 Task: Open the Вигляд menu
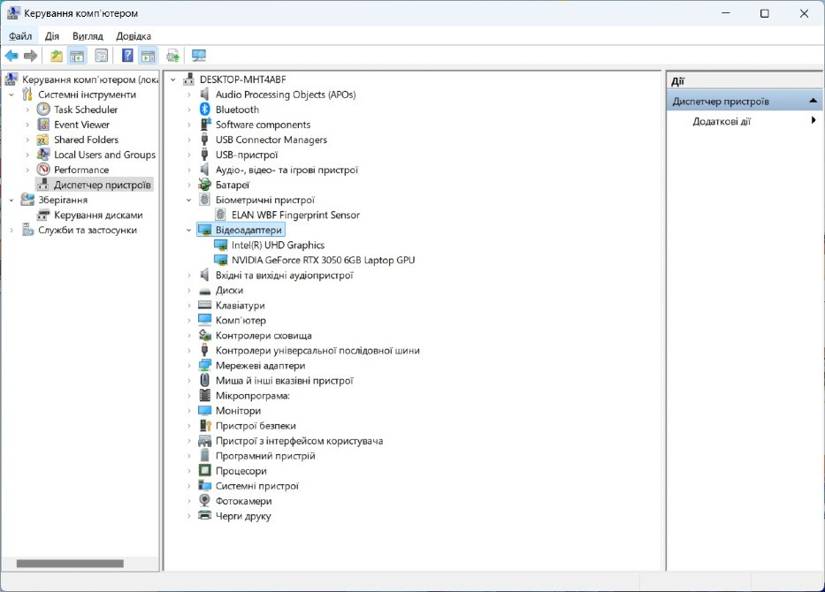click(x=88, y=35)
